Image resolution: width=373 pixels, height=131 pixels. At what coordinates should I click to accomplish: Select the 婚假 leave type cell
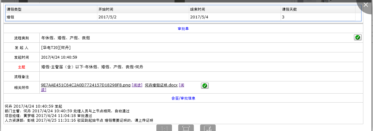[x=11, y=17]
